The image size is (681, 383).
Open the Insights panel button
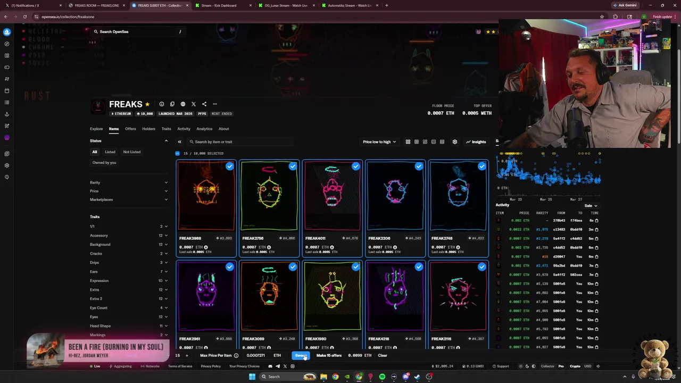coord(476,142)
